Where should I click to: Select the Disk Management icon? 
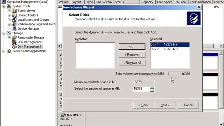tap(14, 47)
